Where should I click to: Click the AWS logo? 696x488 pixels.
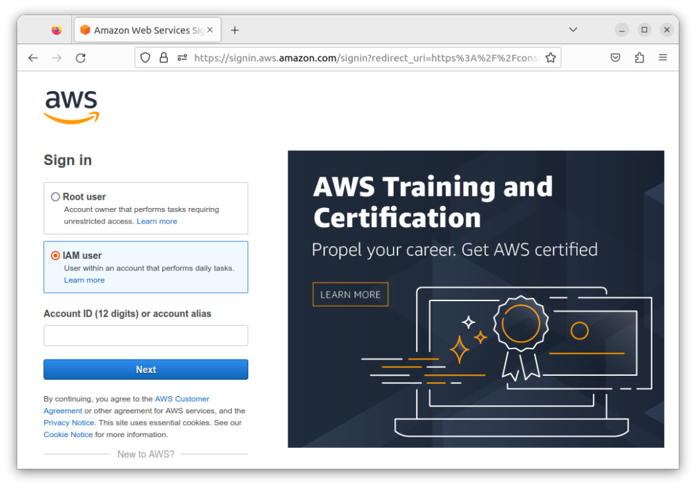click(71, 107)
